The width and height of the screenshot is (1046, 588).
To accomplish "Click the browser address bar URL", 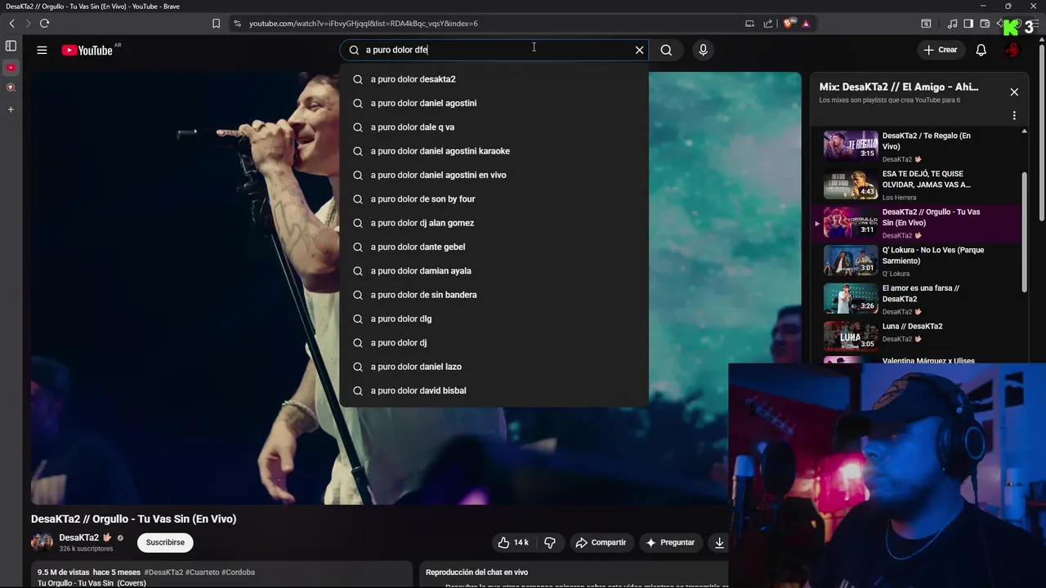I will point(364,24).
